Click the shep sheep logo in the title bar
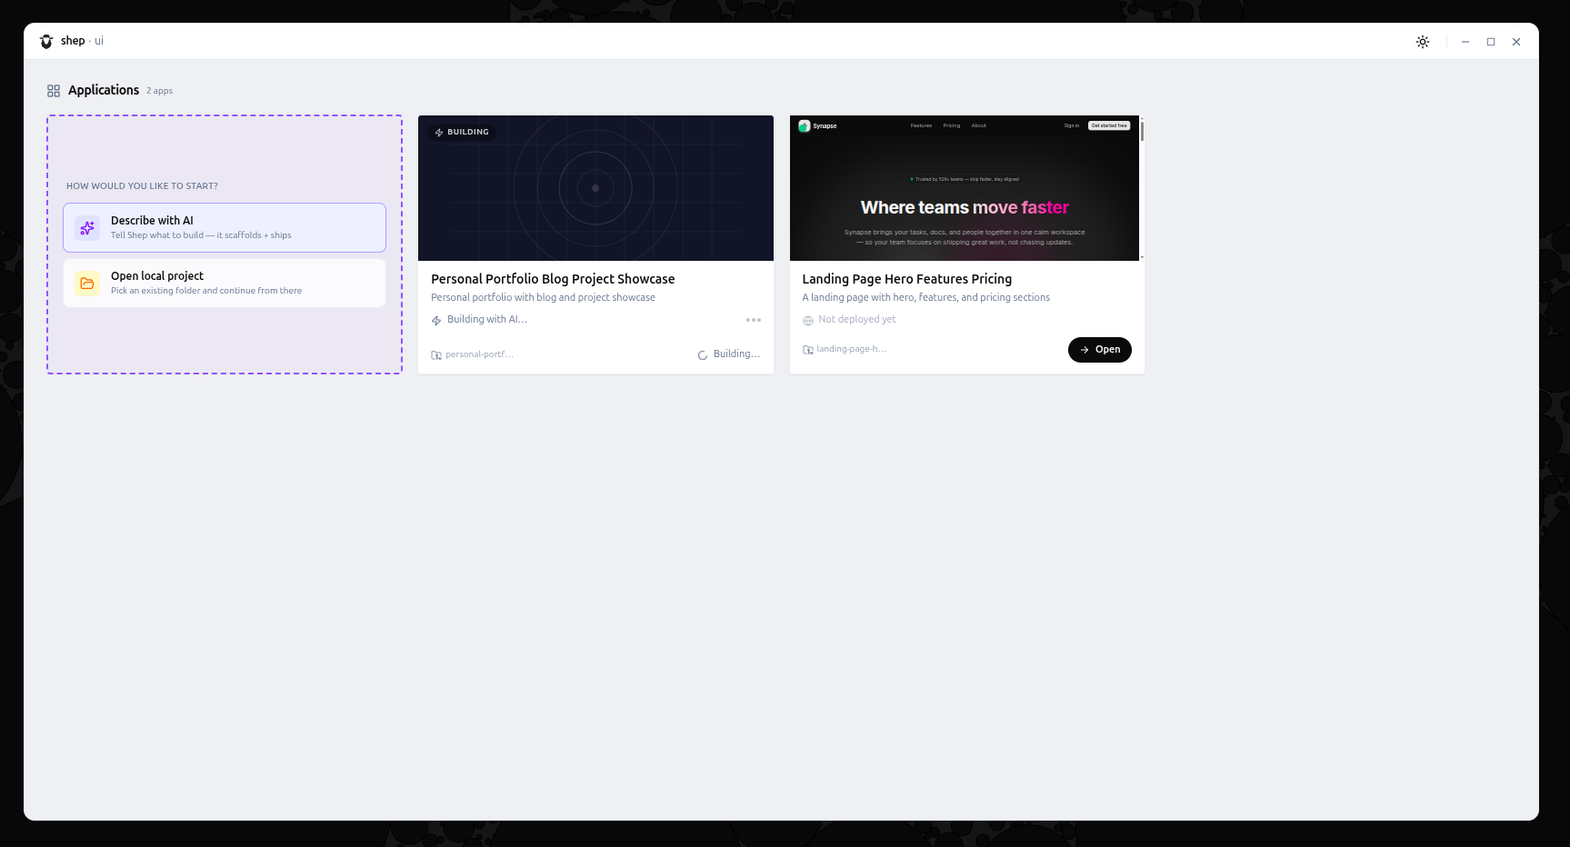The image size is (1570, 847). (x=45, y=41)
